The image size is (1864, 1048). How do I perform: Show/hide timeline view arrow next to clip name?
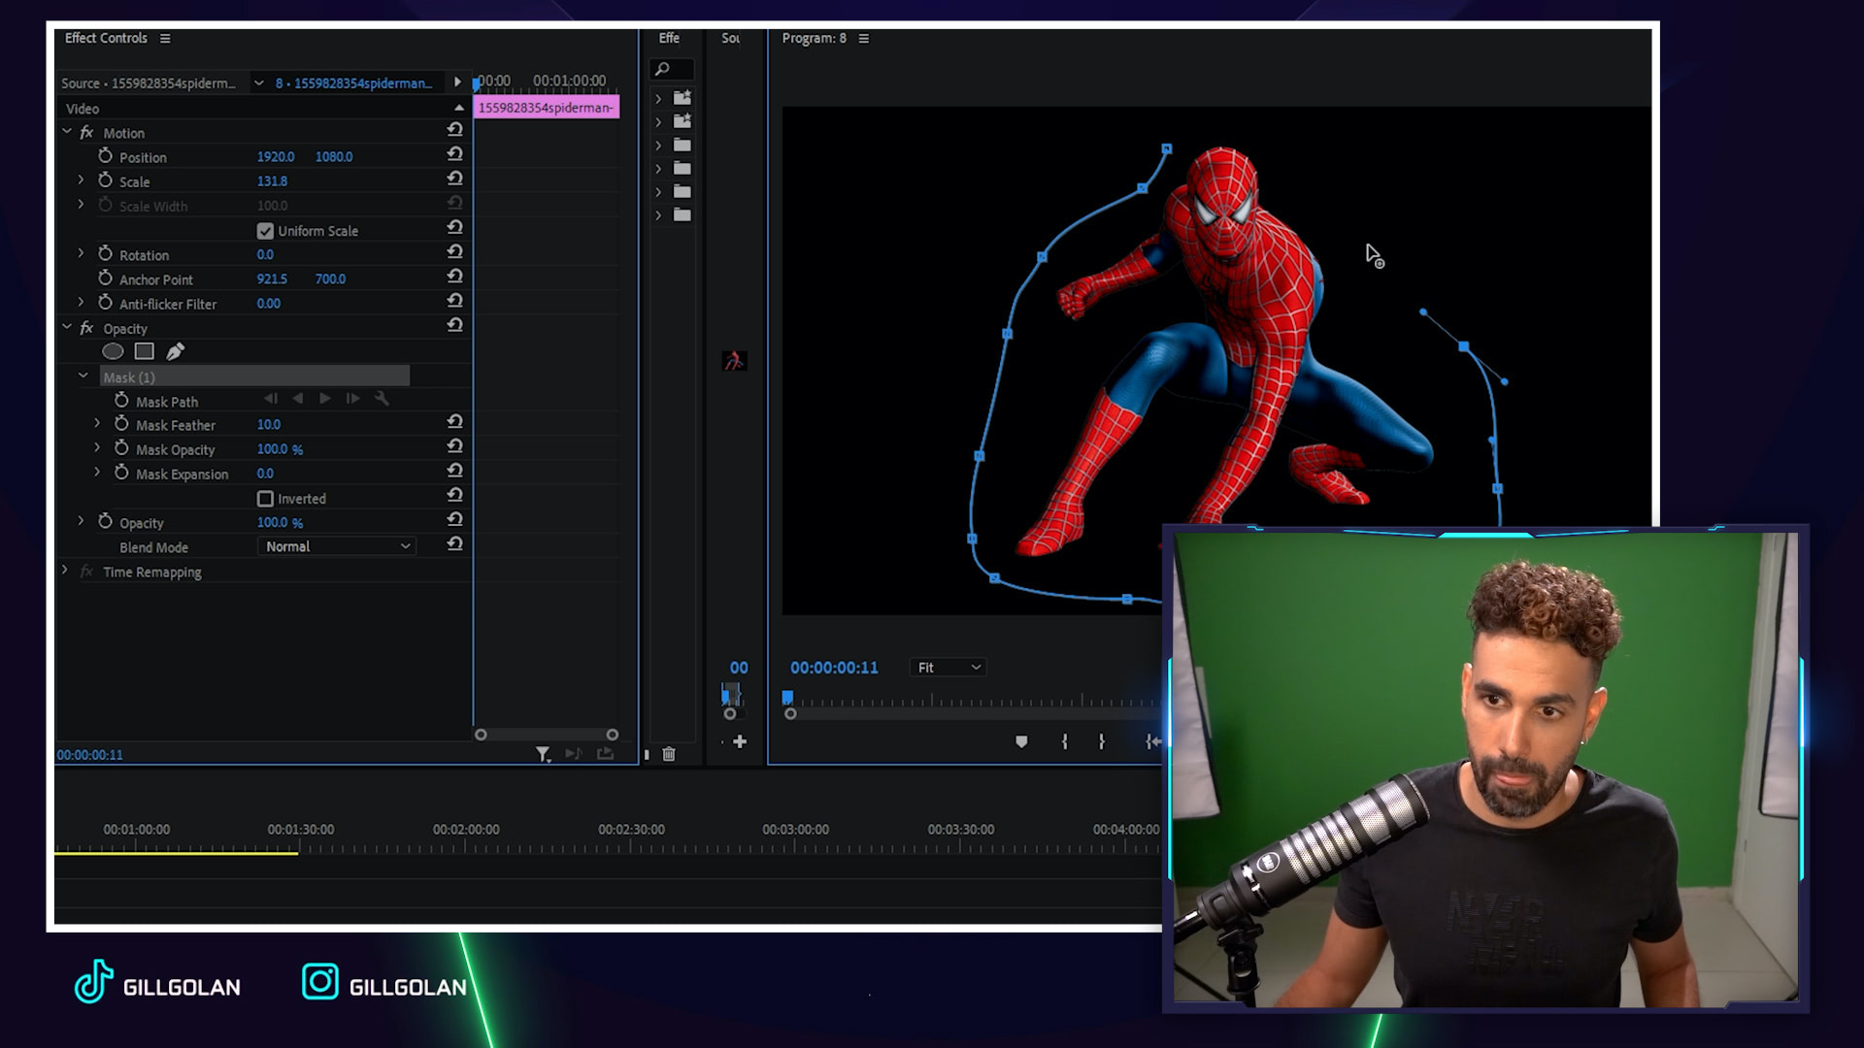pyautogui.click(x=457, y=82)
